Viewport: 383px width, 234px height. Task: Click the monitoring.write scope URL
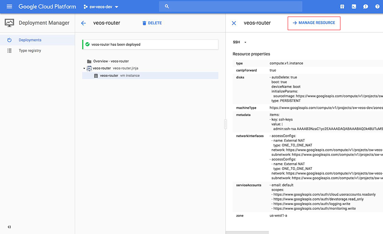[x=314, y=209]
